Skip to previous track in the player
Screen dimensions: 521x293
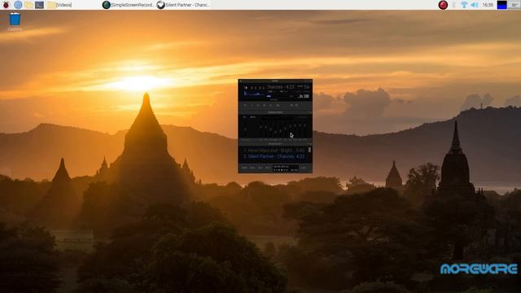(245, 105)
